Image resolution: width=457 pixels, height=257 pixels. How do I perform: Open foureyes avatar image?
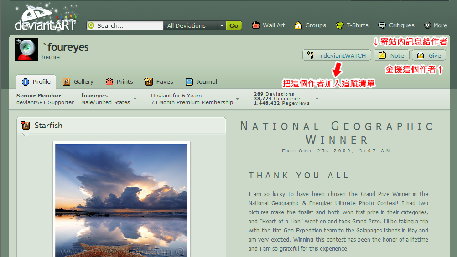click(x=26, y=50)
